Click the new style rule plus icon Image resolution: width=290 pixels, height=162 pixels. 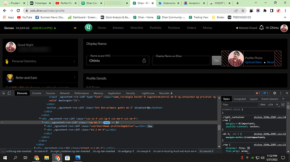(x=277, y=105)
